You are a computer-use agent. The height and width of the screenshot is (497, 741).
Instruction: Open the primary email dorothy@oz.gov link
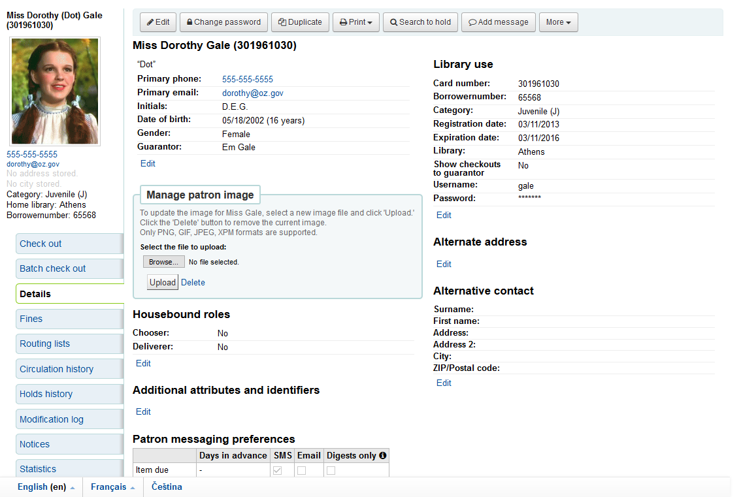[252, 93]
